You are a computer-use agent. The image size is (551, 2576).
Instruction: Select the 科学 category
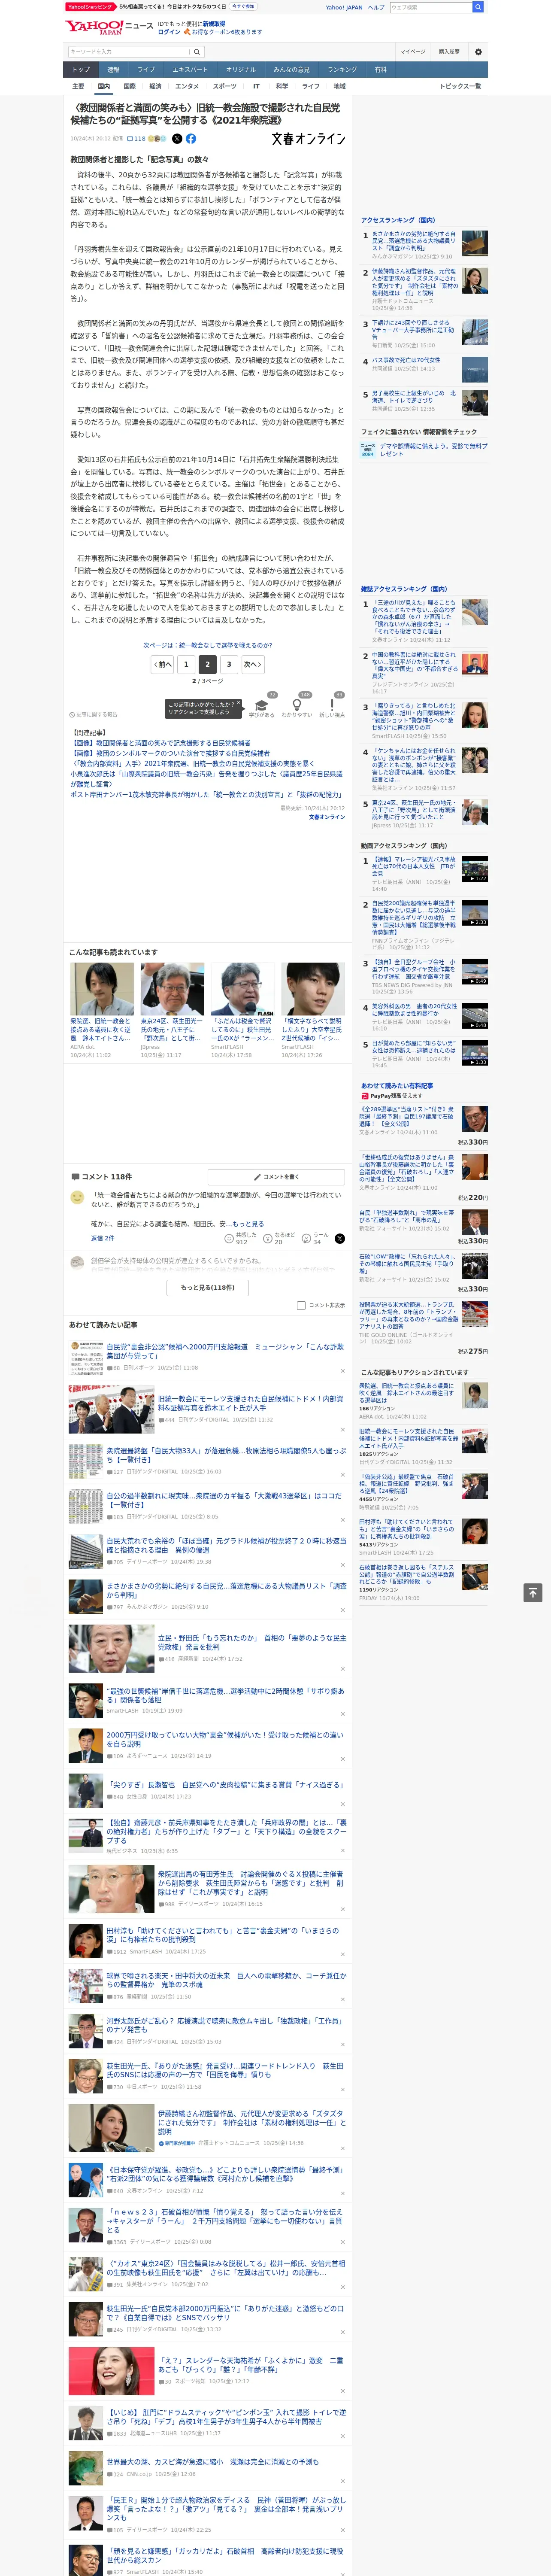pos(282,86)
